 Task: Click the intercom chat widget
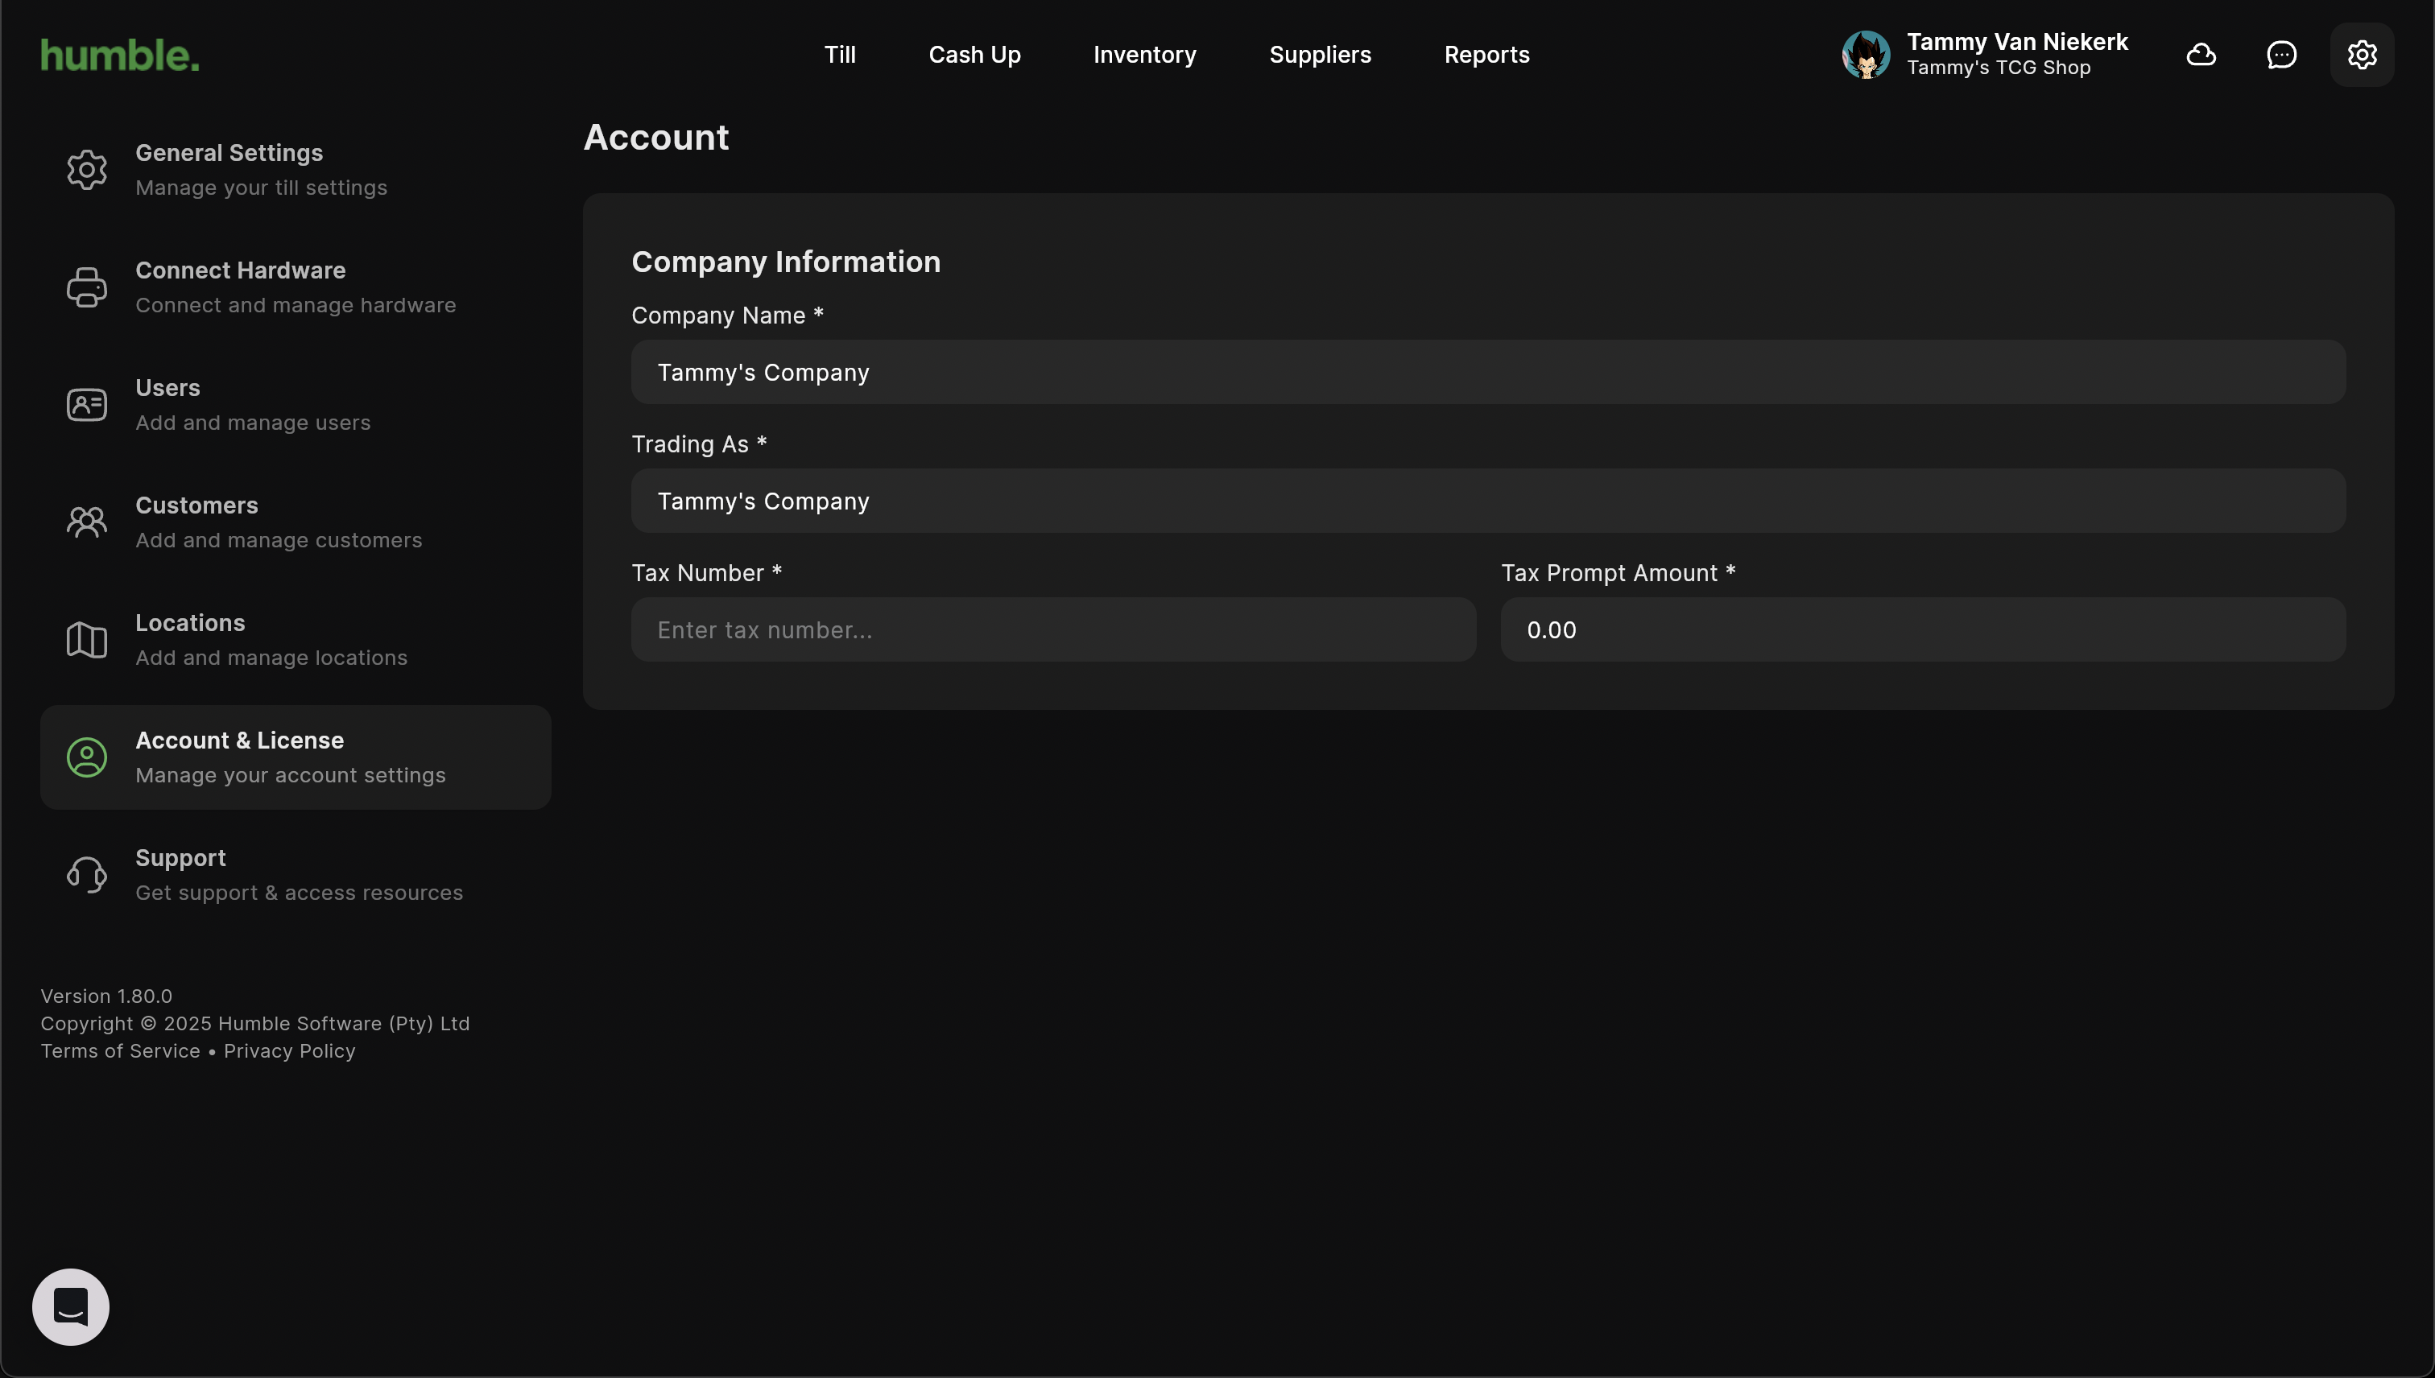[x=71, y=1306]
